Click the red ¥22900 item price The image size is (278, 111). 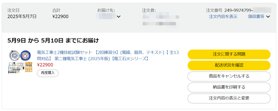[45, 65]
